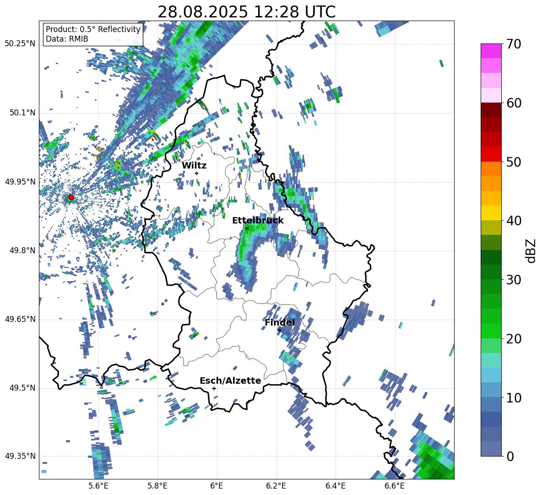The width and height of the screenshot is (542, 495).
Task: Click the 49.8°N latitude label
Action: [22, 250]
